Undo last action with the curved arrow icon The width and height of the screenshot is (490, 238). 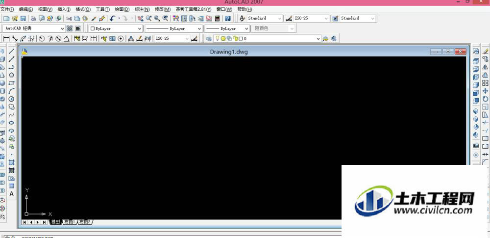(113, 19)
